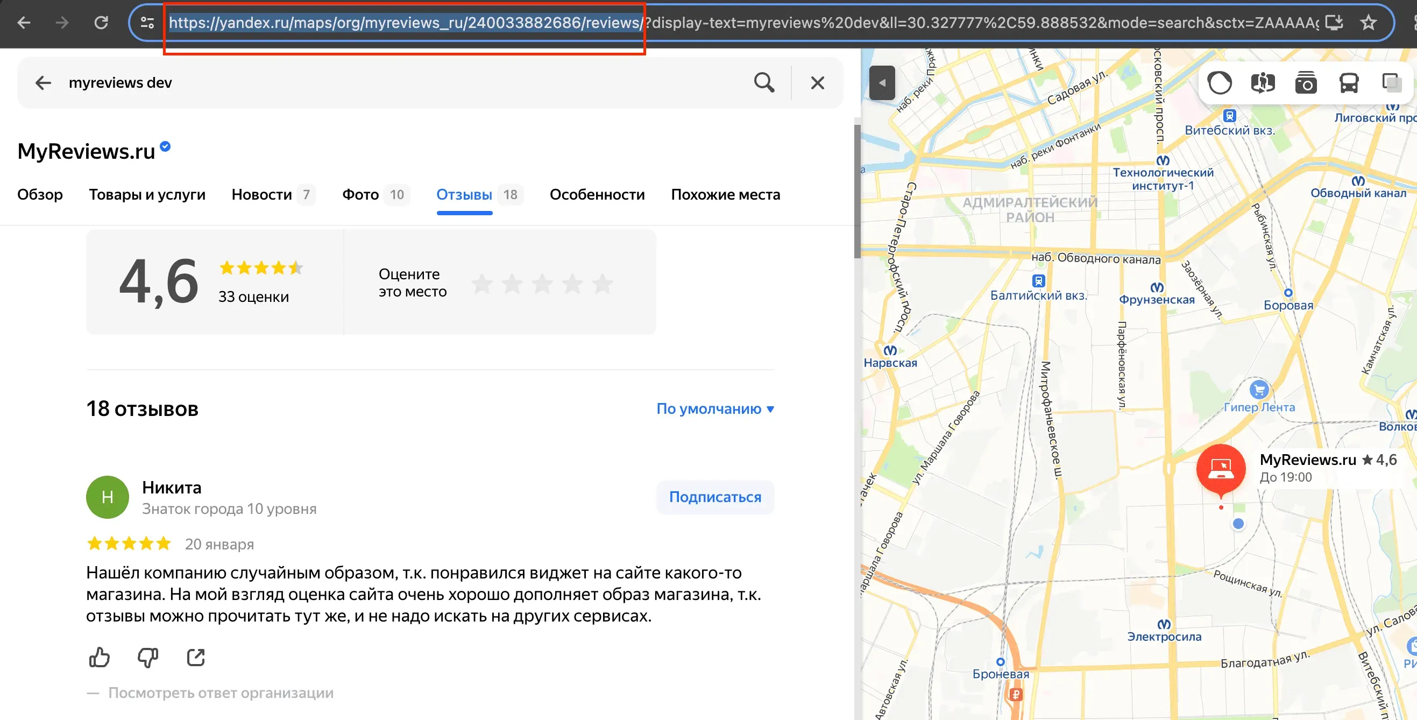1417x720 pixels.
Task: Select the Отзывы tab
Action: 479,194
